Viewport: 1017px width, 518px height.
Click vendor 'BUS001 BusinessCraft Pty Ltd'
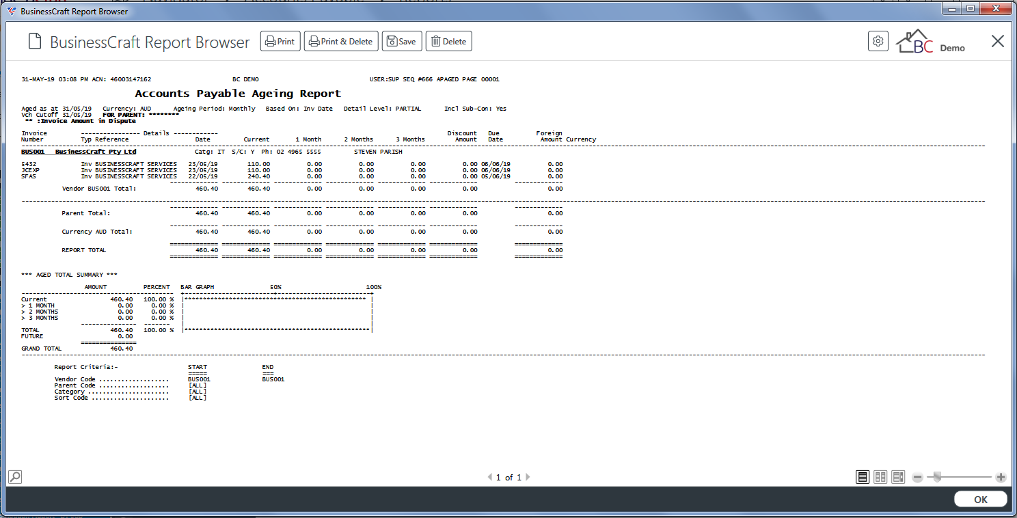click(79, 152)
